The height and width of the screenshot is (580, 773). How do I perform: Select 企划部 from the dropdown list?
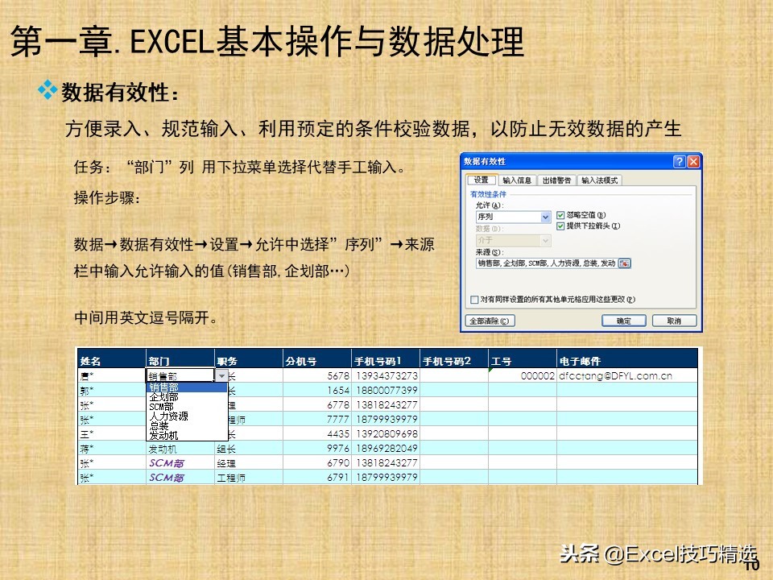click(x=163, y=397)
